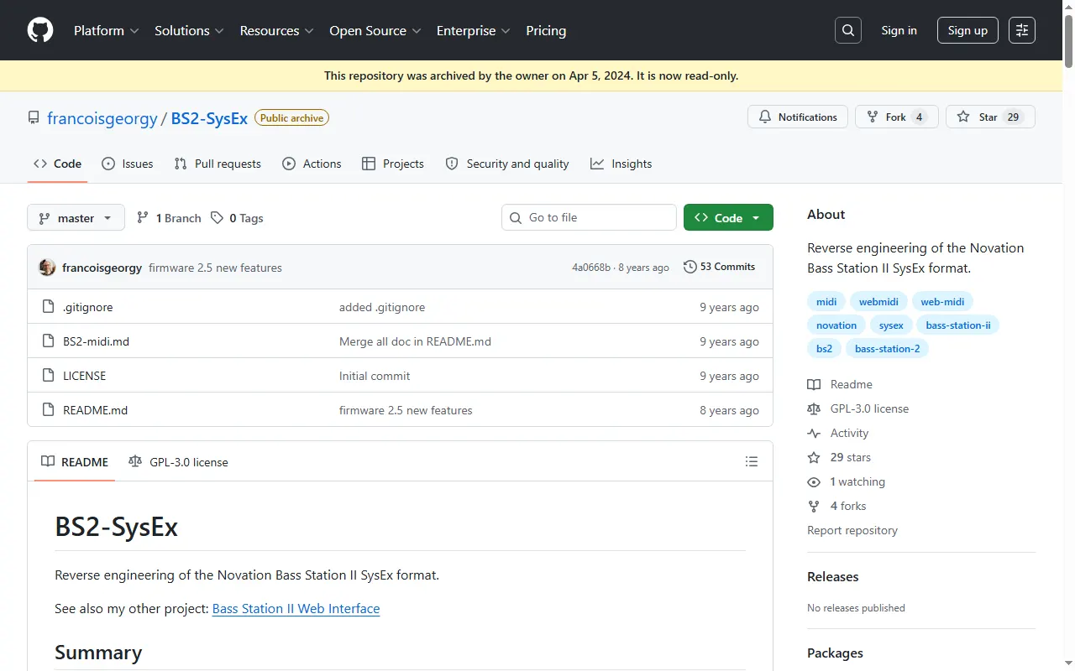Viewport: 1075px width, 671px height.
Task: Open the Pull requests tab
Action: 218,164
